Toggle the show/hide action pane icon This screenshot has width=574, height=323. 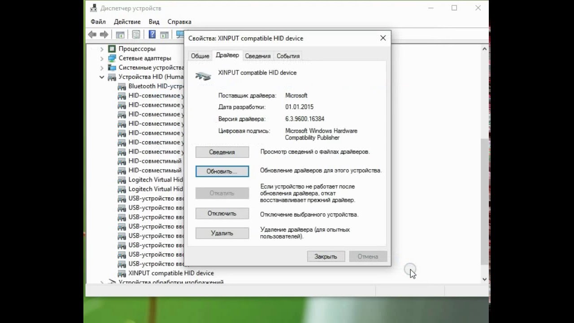[164, 35]
